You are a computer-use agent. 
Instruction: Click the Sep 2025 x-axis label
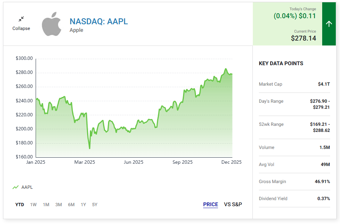pos(182,162)
